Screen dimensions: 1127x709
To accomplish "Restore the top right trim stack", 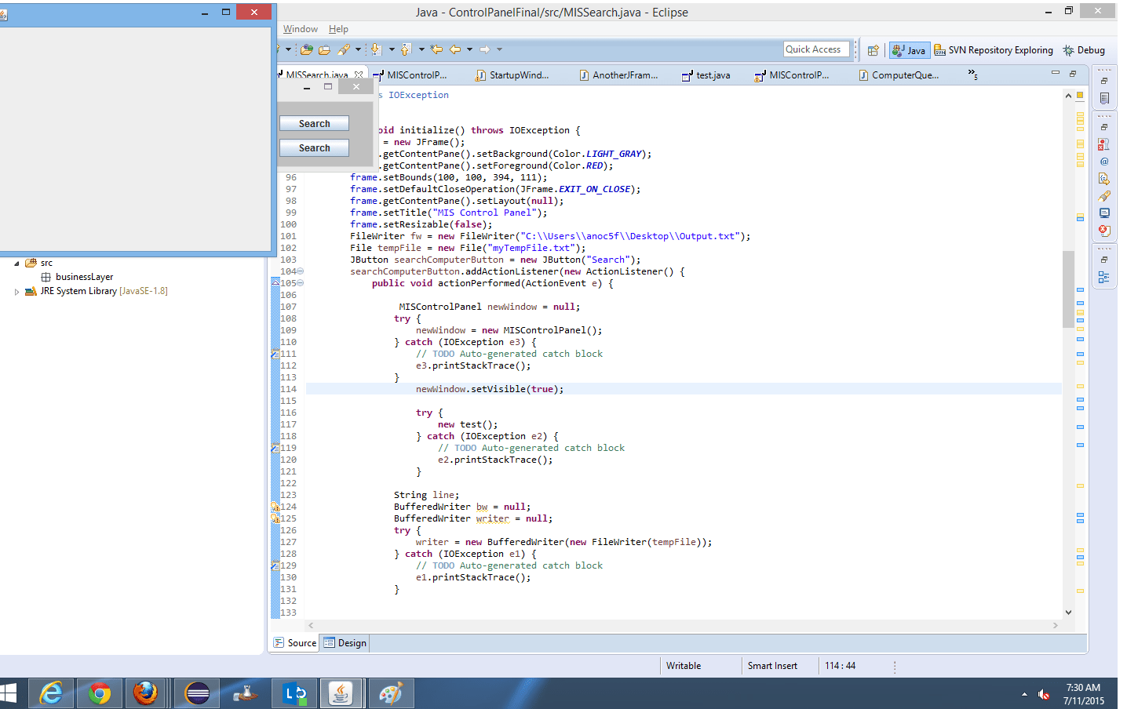I will (1104, 81).
